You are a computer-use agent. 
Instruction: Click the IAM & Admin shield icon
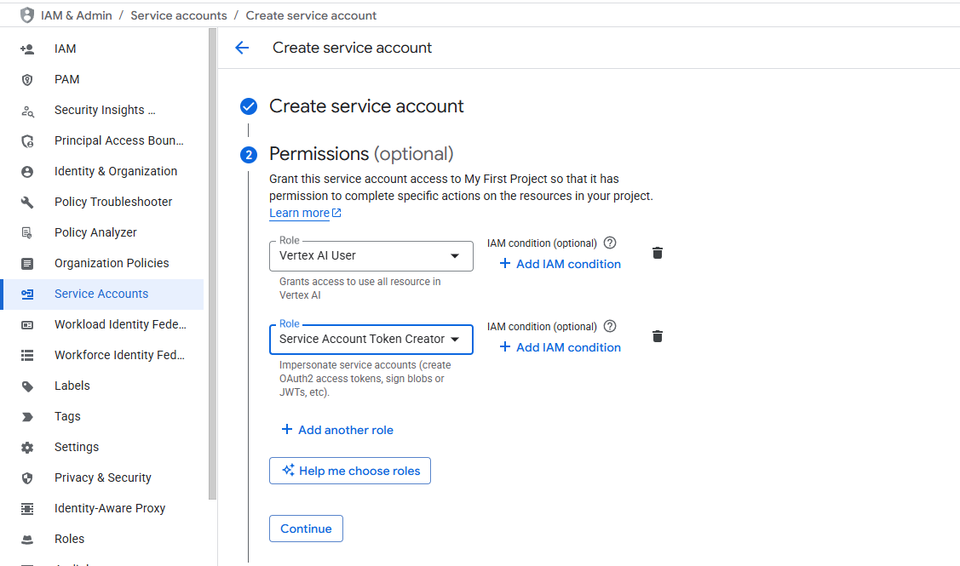click(27, 15)
